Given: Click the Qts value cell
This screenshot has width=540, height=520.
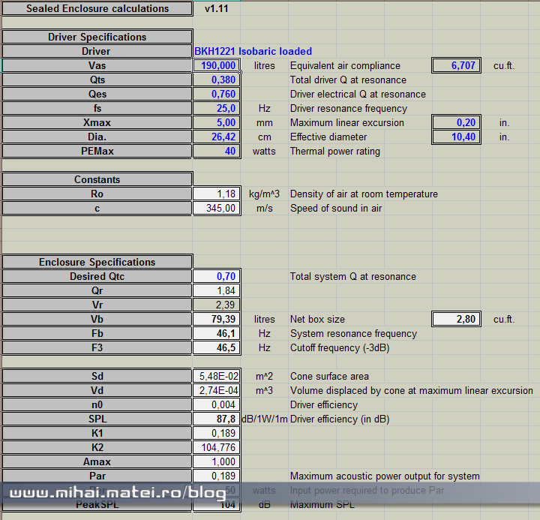Looking at the screenshot, I should pyautogui.click(x=217, y=80).
